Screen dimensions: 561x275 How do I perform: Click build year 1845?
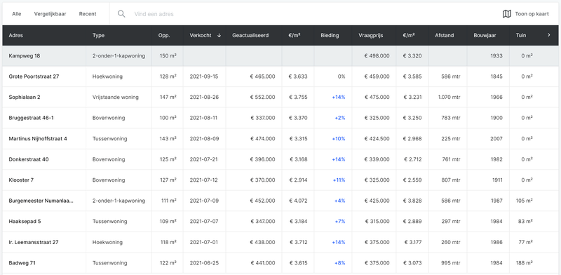[x=496, y=76]
